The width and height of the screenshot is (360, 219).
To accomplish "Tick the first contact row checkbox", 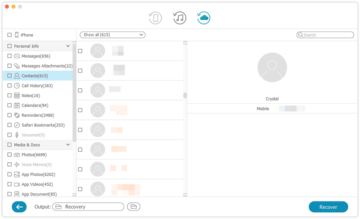I will (x=80, y=51).
